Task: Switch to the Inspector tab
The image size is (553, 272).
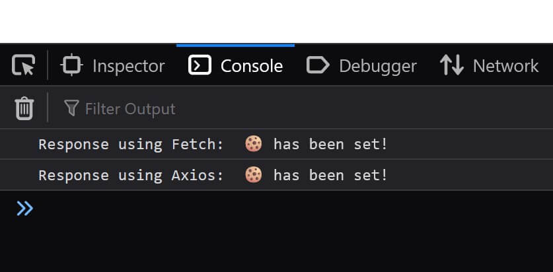Action: point(112,65)
